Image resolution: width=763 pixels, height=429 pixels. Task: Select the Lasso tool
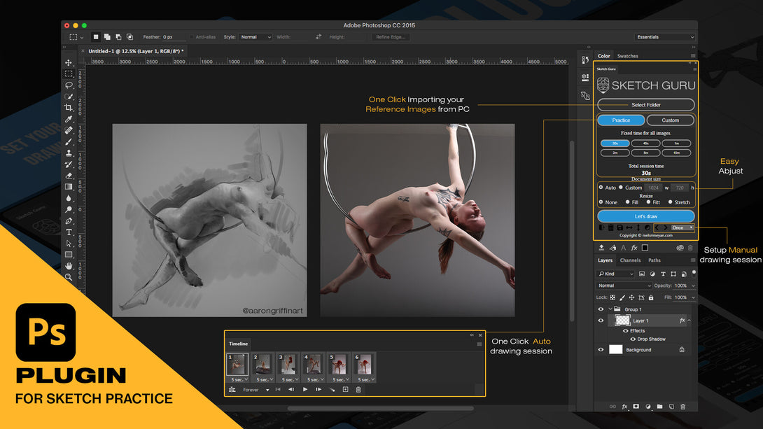[69, 85]
